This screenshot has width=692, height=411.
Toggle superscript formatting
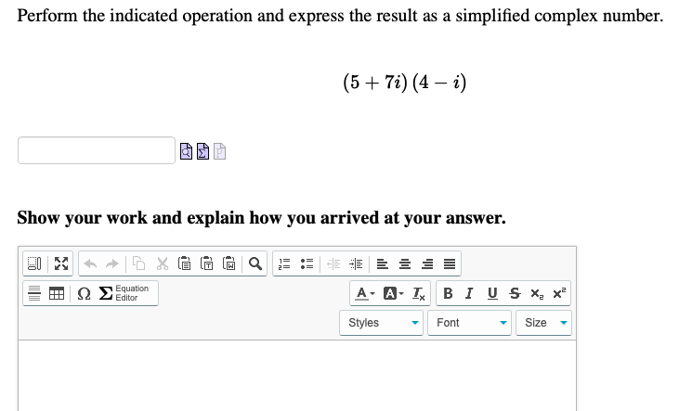coord(559,293)
